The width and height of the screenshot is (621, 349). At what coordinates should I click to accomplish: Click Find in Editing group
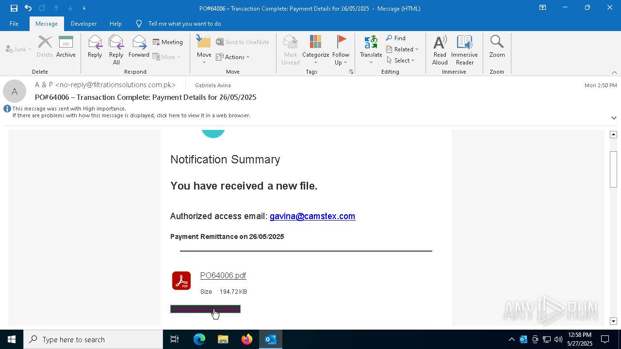coord(396,38)
